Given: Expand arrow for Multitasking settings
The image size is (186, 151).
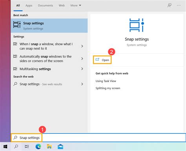Looking at the screenshot, I should pyautogui.click(x=82, y=69).
